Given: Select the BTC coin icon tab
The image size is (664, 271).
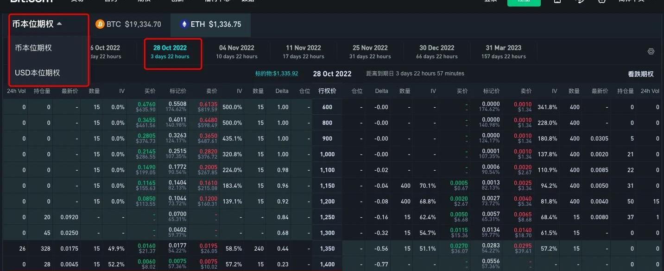Looking at the screenshot, I should point(128,25).
